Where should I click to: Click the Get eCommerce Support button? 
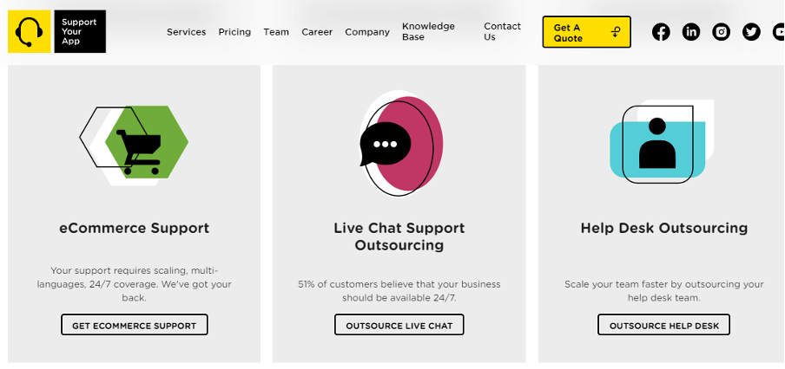[x=135, y=325]
